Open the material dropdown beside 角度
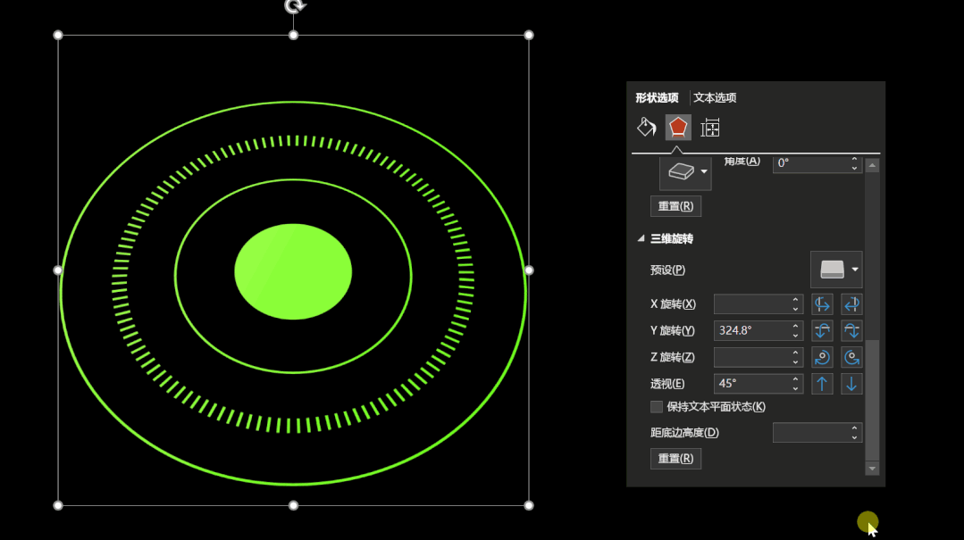 685,171
